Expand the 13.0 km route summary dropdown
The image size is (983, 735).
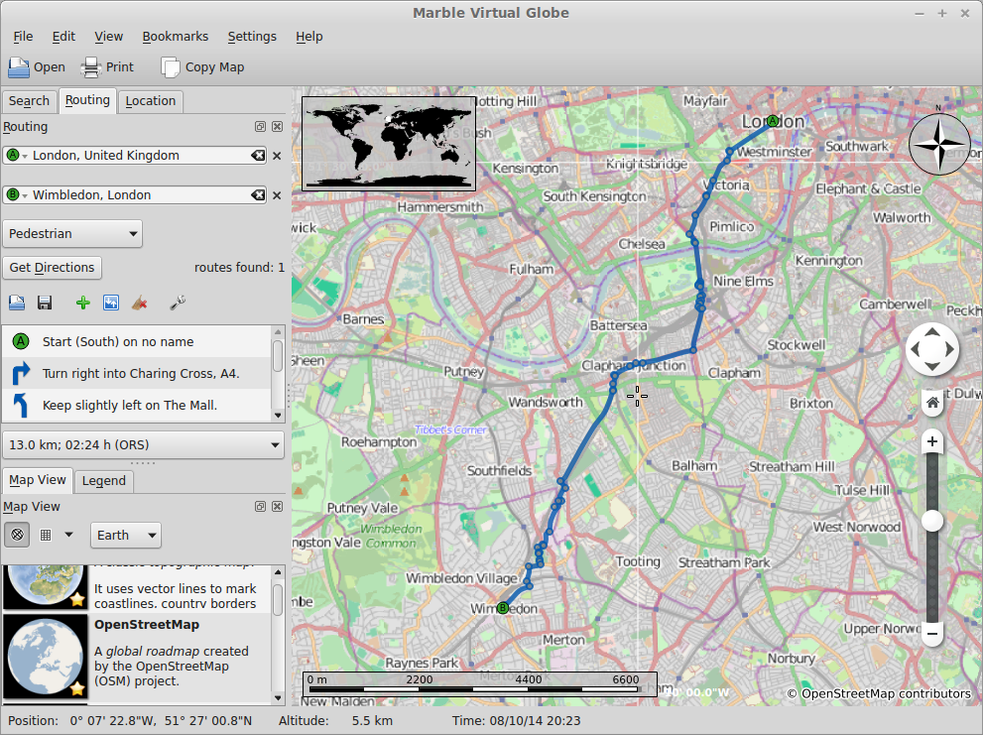pos(144,444)
